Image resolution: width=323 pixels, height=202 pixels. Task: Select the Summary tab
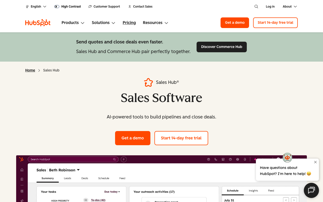[x=48, y=178]
